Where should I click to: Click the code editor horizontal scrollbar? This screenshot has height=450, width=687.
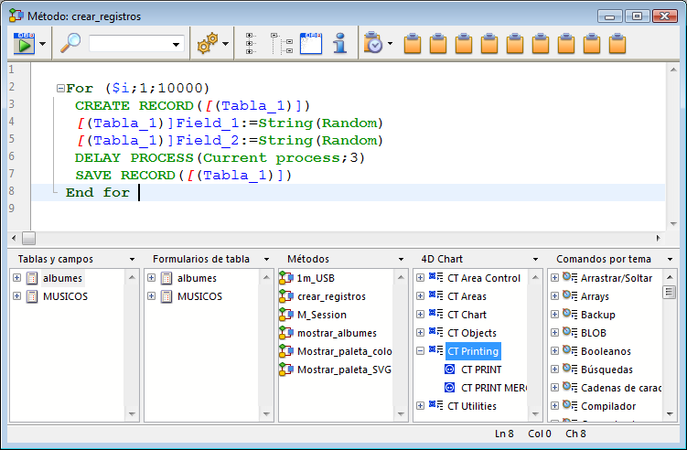coord(338,238)
